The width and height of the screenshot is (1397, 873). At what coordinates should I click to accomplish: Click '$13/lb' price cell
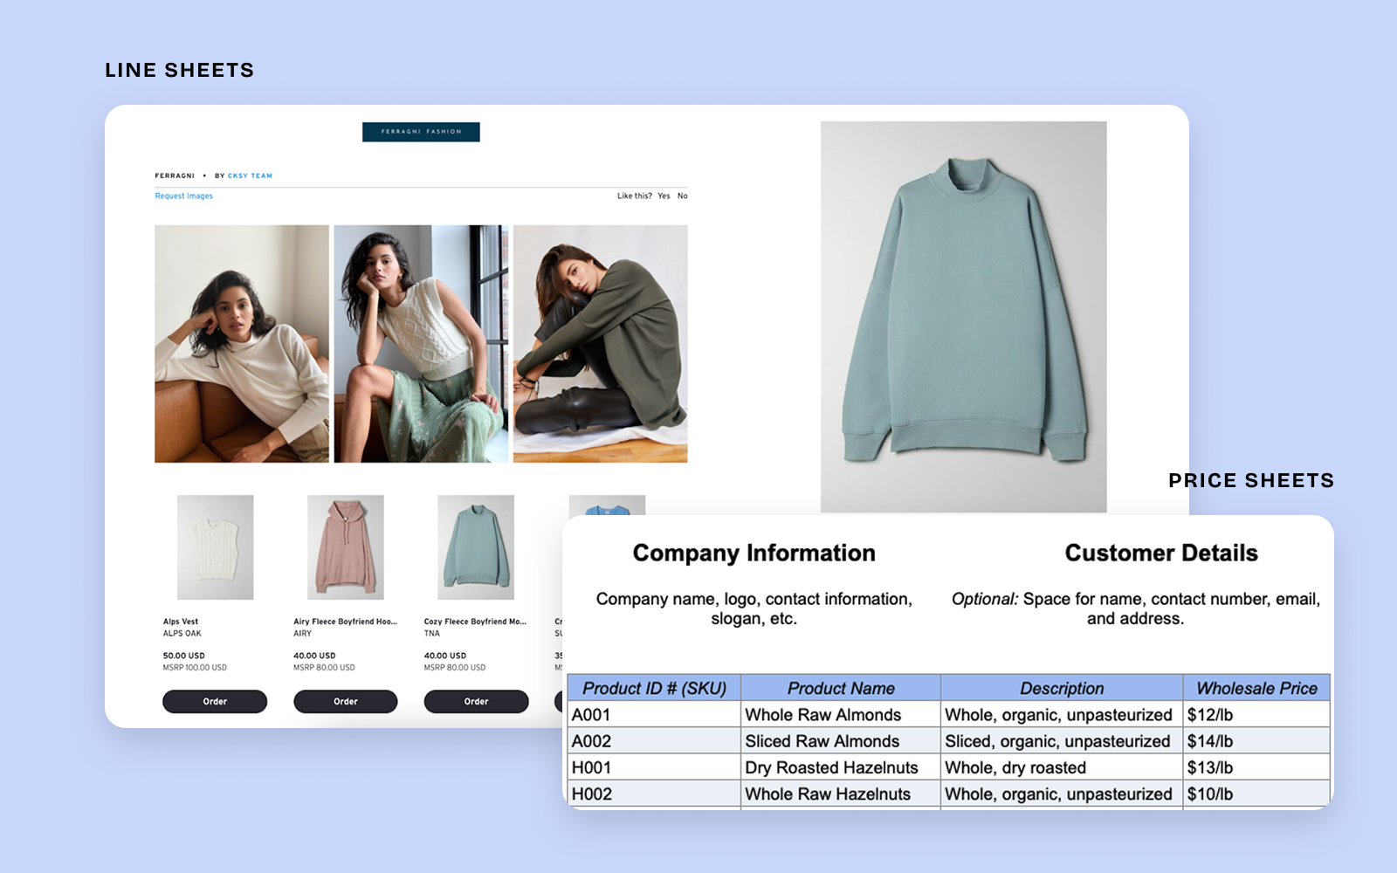point(1256,767)
